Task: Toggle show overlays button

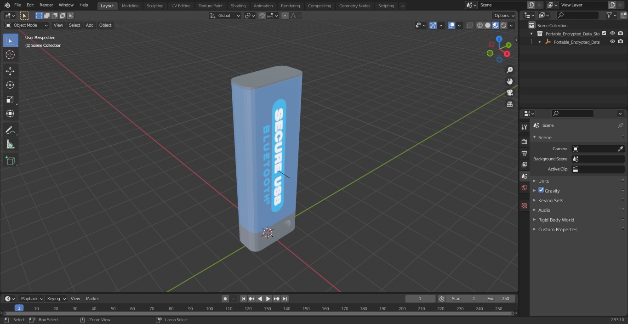Action: 451,25
